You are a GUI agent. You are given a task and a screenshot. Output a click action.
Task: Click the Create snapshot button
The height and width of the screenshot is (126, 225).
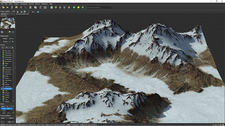tap(9, 122)
